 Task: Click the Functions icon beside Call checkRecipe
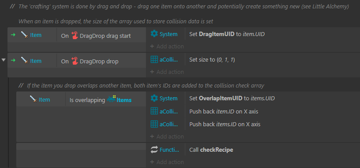154,150
